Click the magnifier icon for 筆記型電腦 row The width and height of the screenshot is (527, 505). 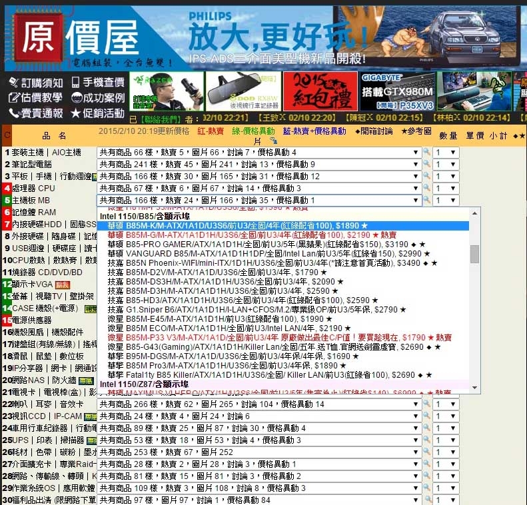(x=427, y=164)
